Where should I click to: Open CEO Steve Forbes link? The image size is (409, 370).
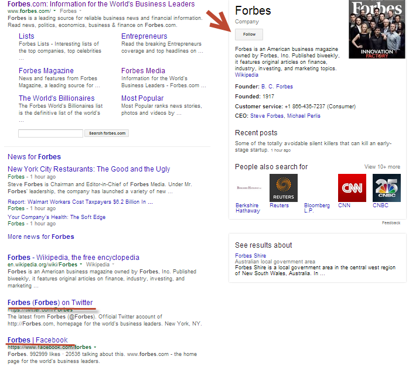click(268, 116)
